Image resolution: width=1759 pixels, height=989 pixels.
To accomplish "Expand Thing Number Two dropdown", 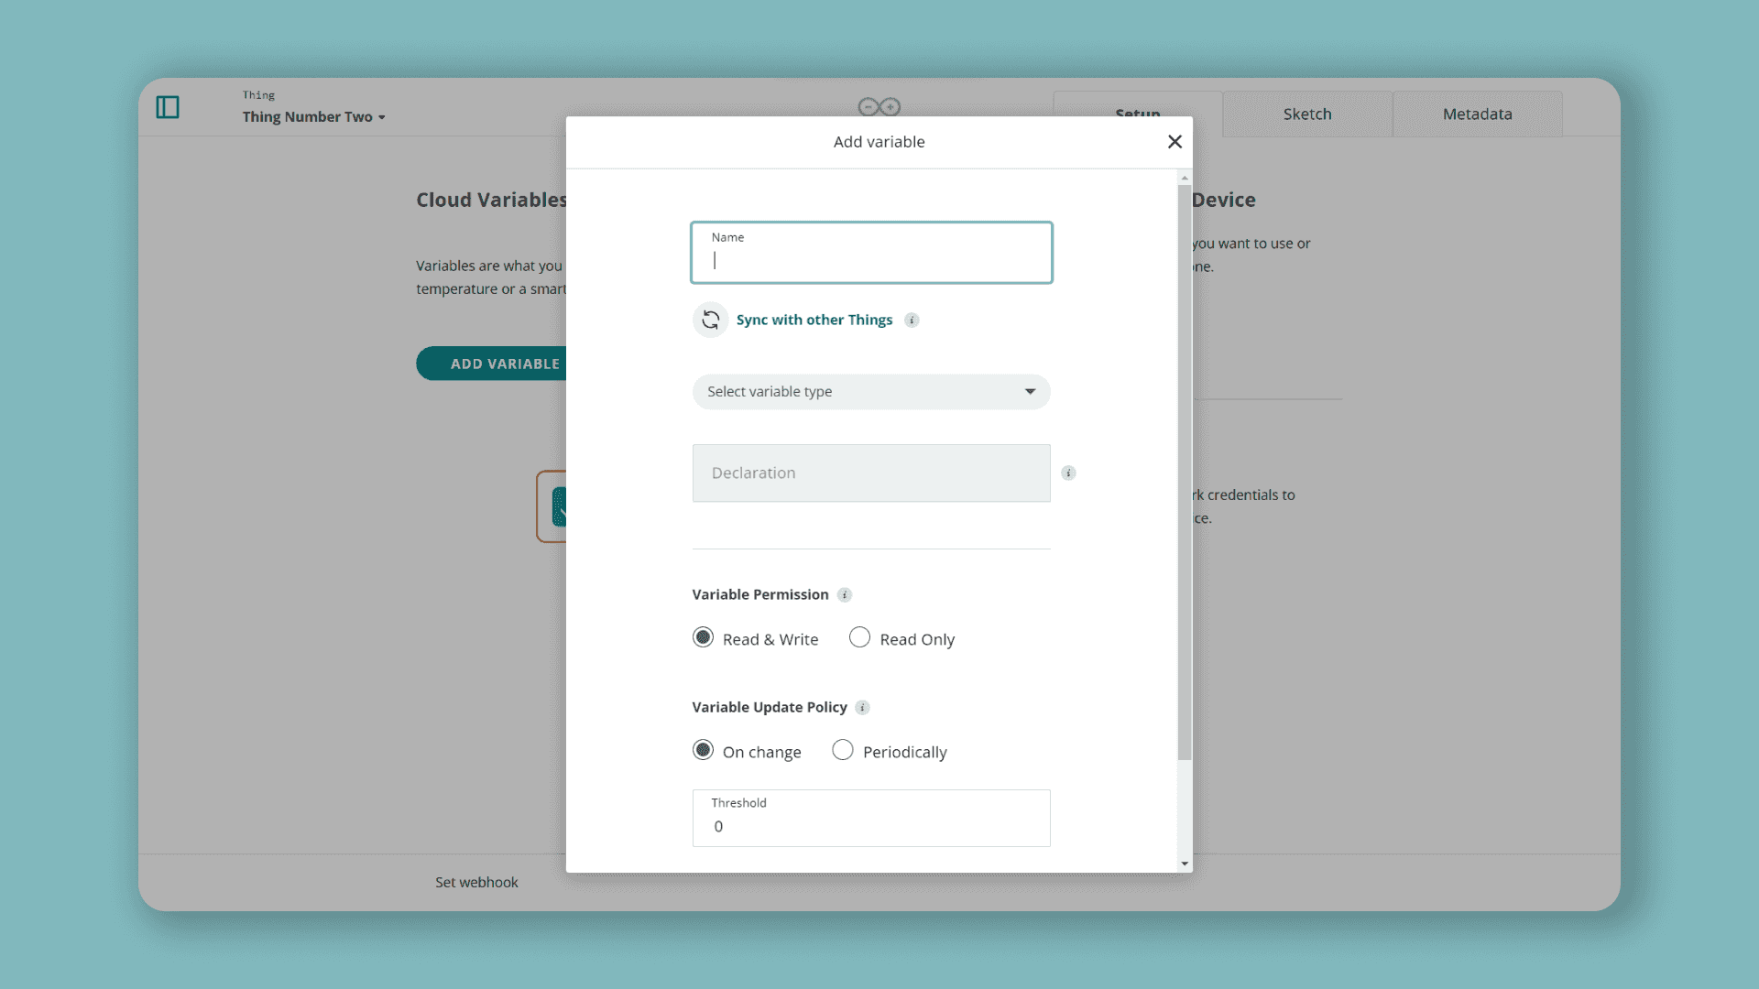I will click(x=313, y=117).
